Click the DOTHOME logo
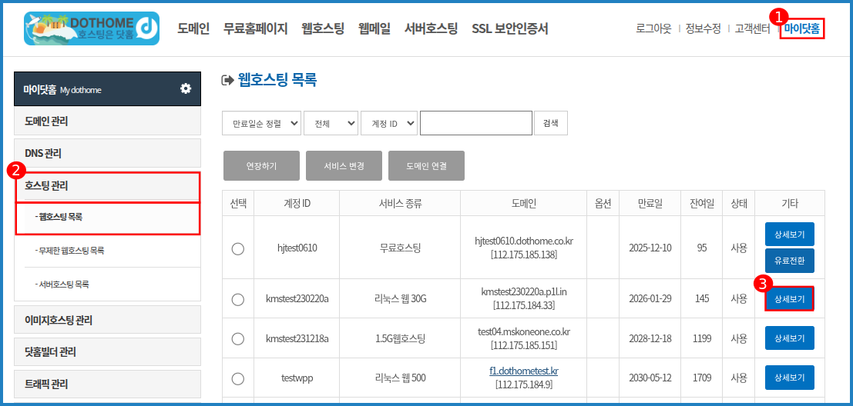 (91, 28)
